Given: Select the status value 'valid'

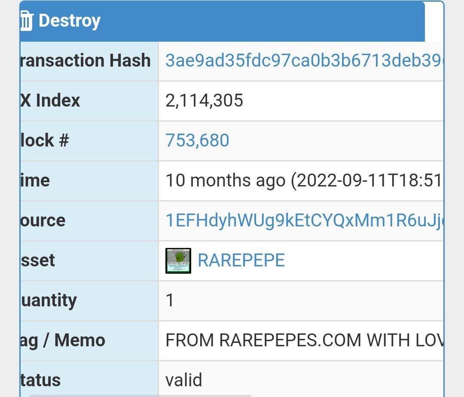Looking at the screenshot, I should pos(184,380).
